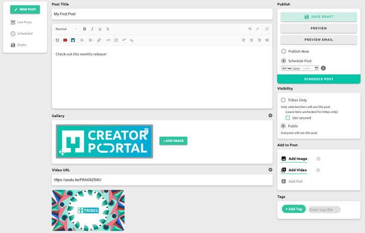
Task: Center align the text
Action: (251, 40)
